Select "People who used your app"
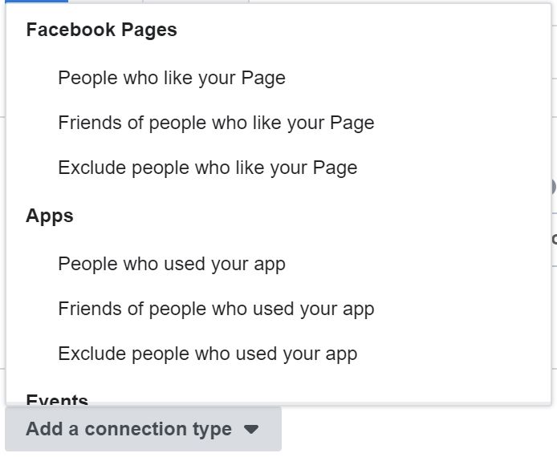 (x=172, y=264)
